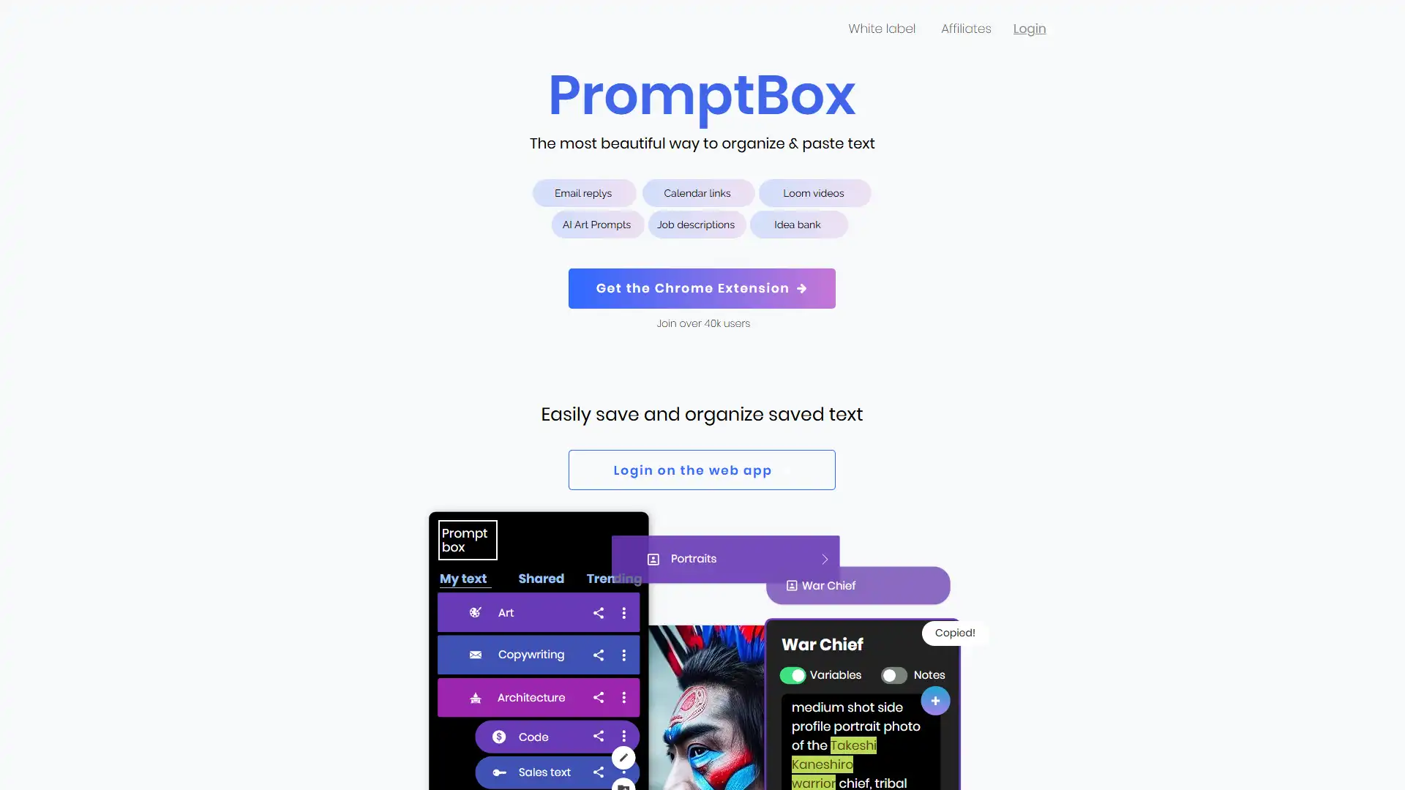Viewport: 1405px width, 790px height.
Task: Click the Copywriting folder share icon
Action: click(599, 655)
